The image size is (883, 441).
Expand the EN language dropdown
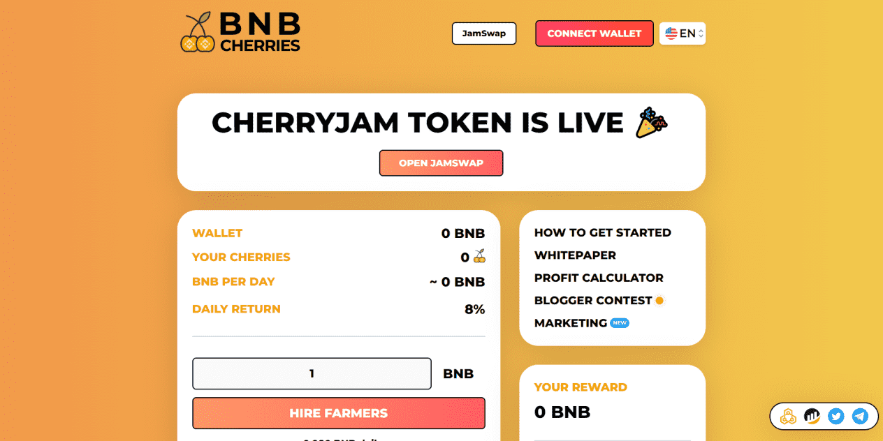tap(683, 33)
